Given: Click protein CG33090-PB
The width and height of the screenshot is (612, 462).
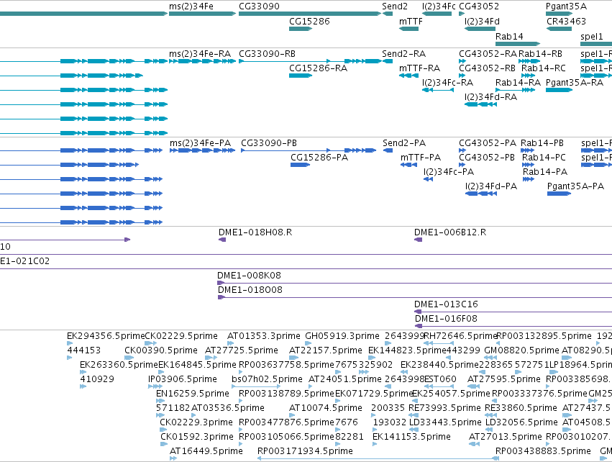Looking at the screenshot, I should 269,143.
